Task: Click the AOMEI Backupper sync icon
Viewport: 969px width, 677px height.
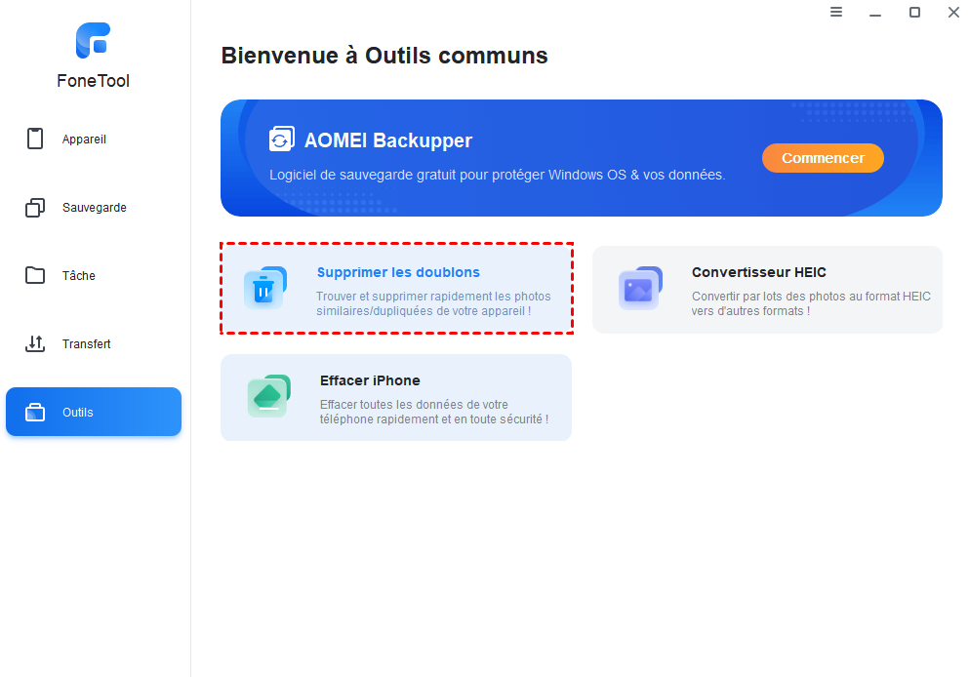Action: coord(281,139)
